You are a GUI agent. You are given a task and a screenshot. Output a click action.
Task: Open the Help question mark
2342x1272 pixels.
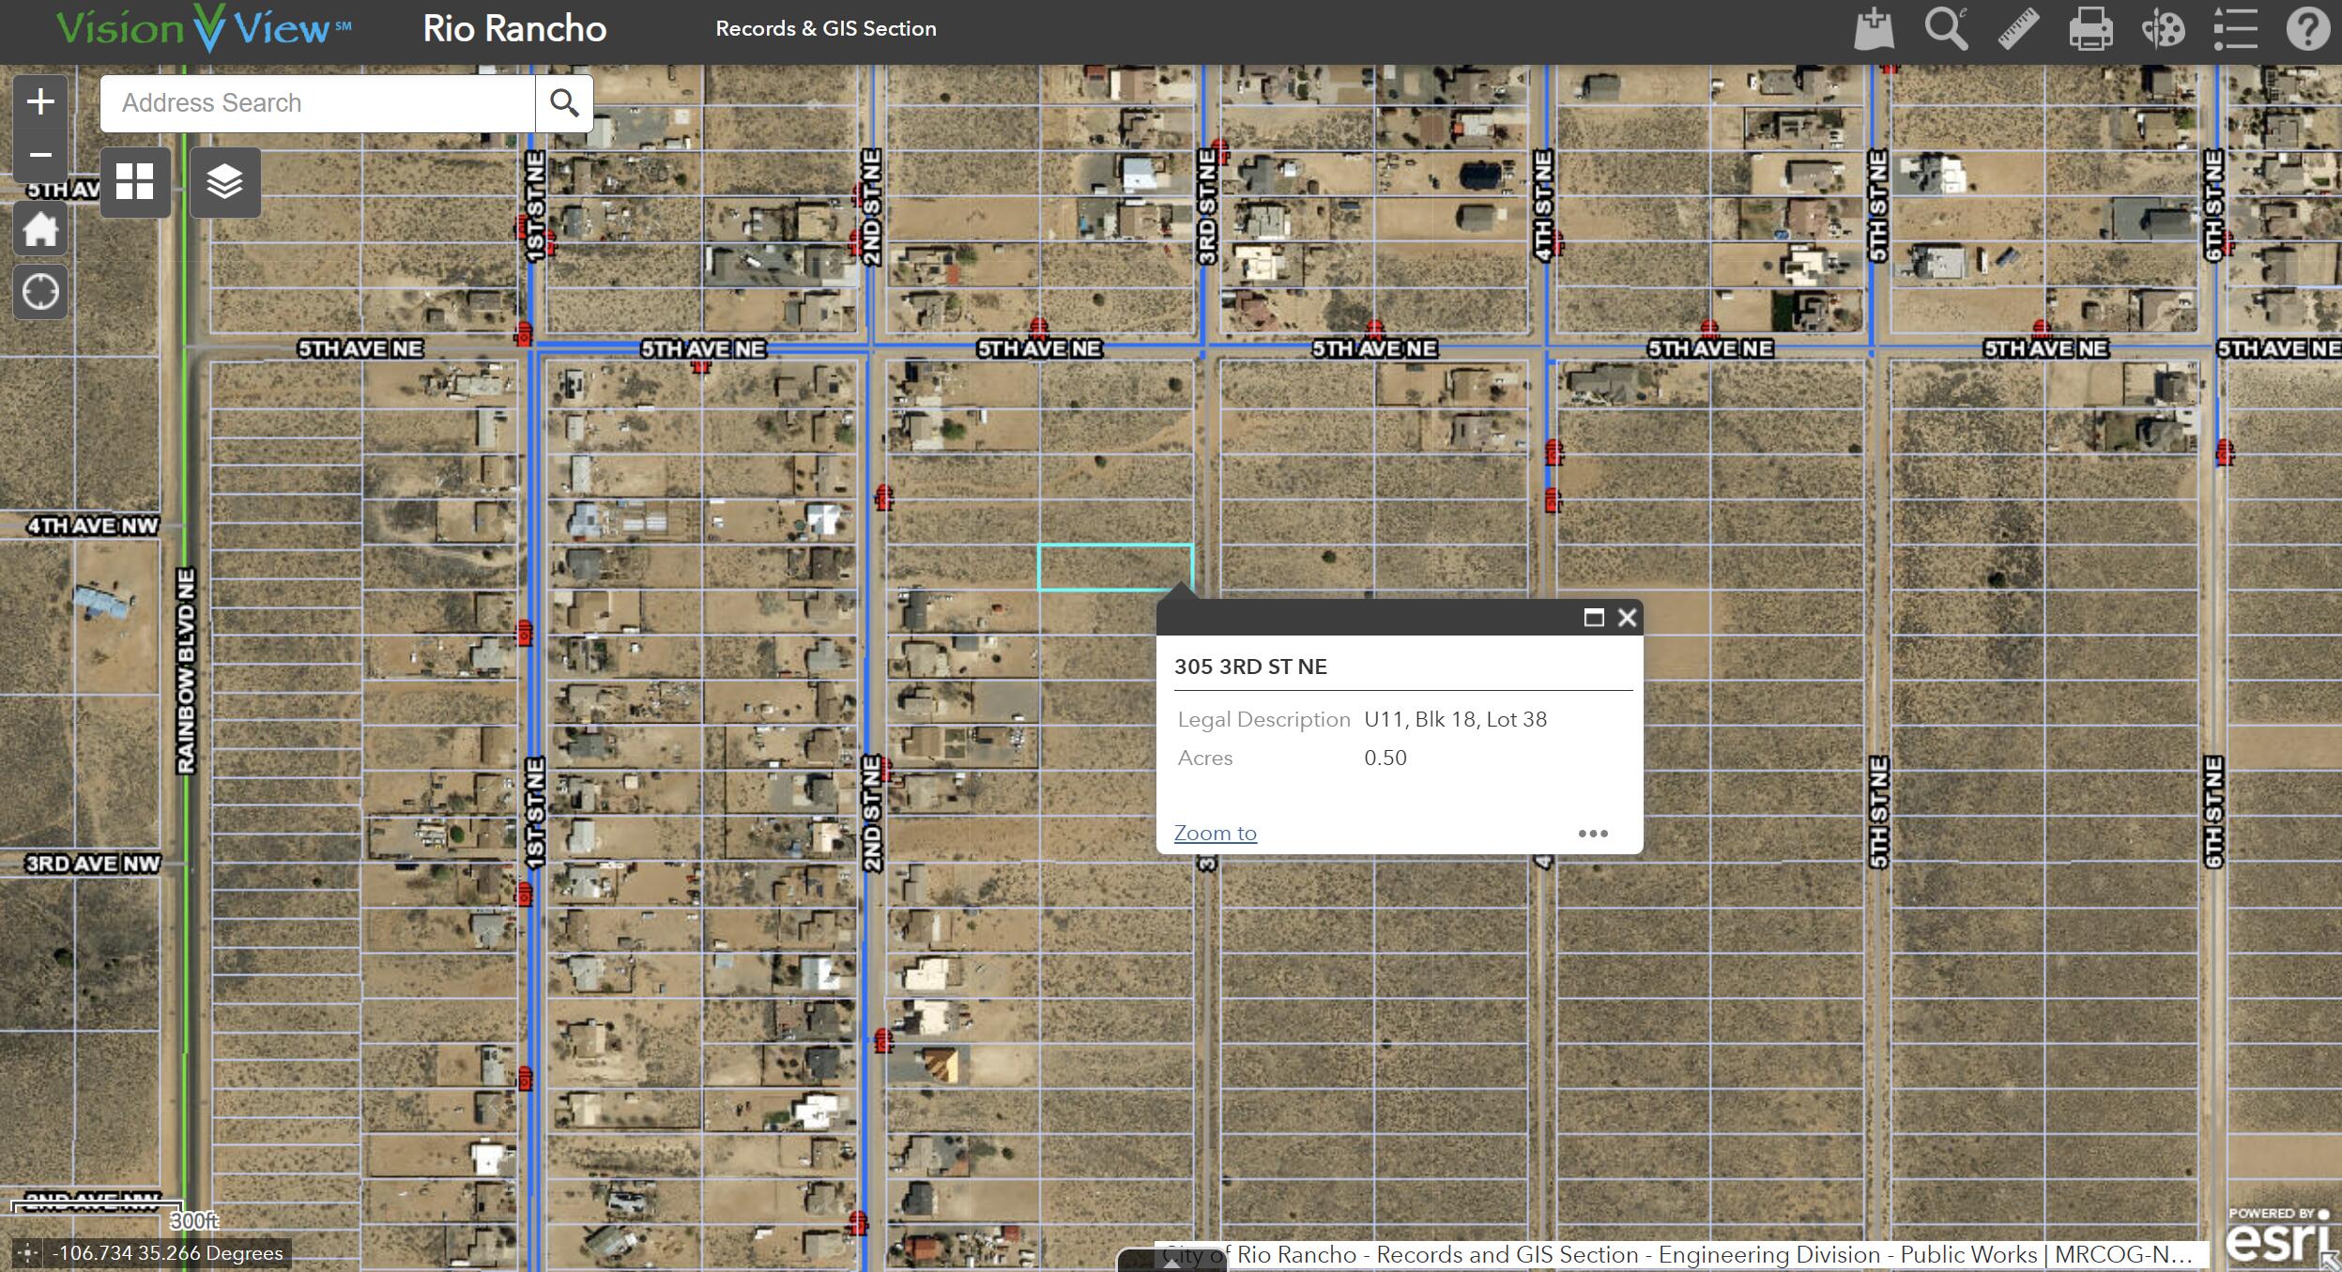click(2307, 29)
